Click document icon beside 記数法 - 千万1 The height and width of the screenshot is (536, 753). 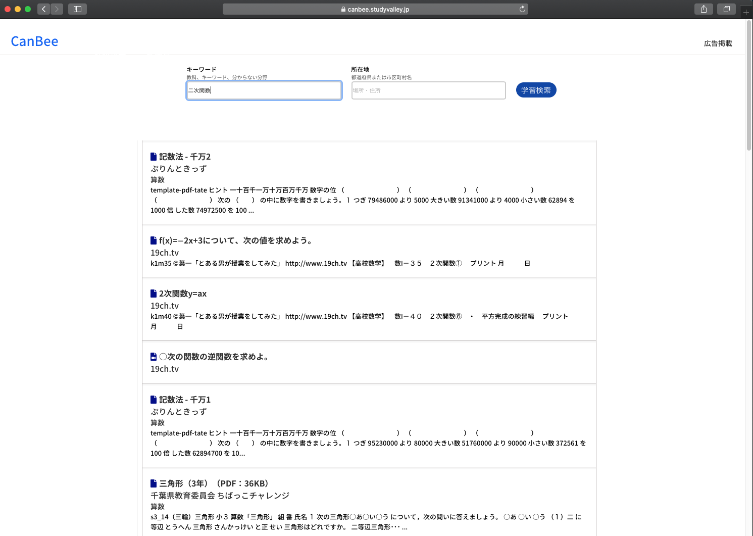point(154,400)
